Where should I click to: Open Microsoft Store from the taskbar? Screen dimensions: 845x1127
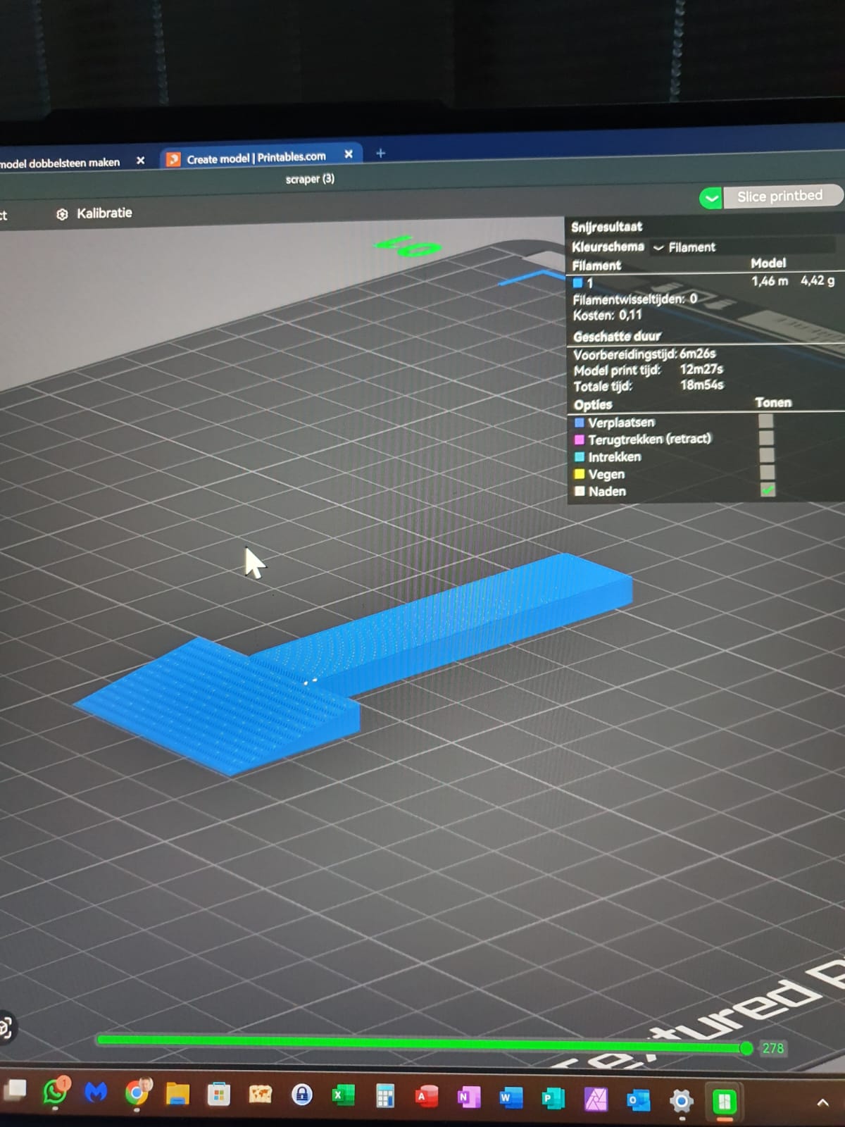coord(219,1095)
